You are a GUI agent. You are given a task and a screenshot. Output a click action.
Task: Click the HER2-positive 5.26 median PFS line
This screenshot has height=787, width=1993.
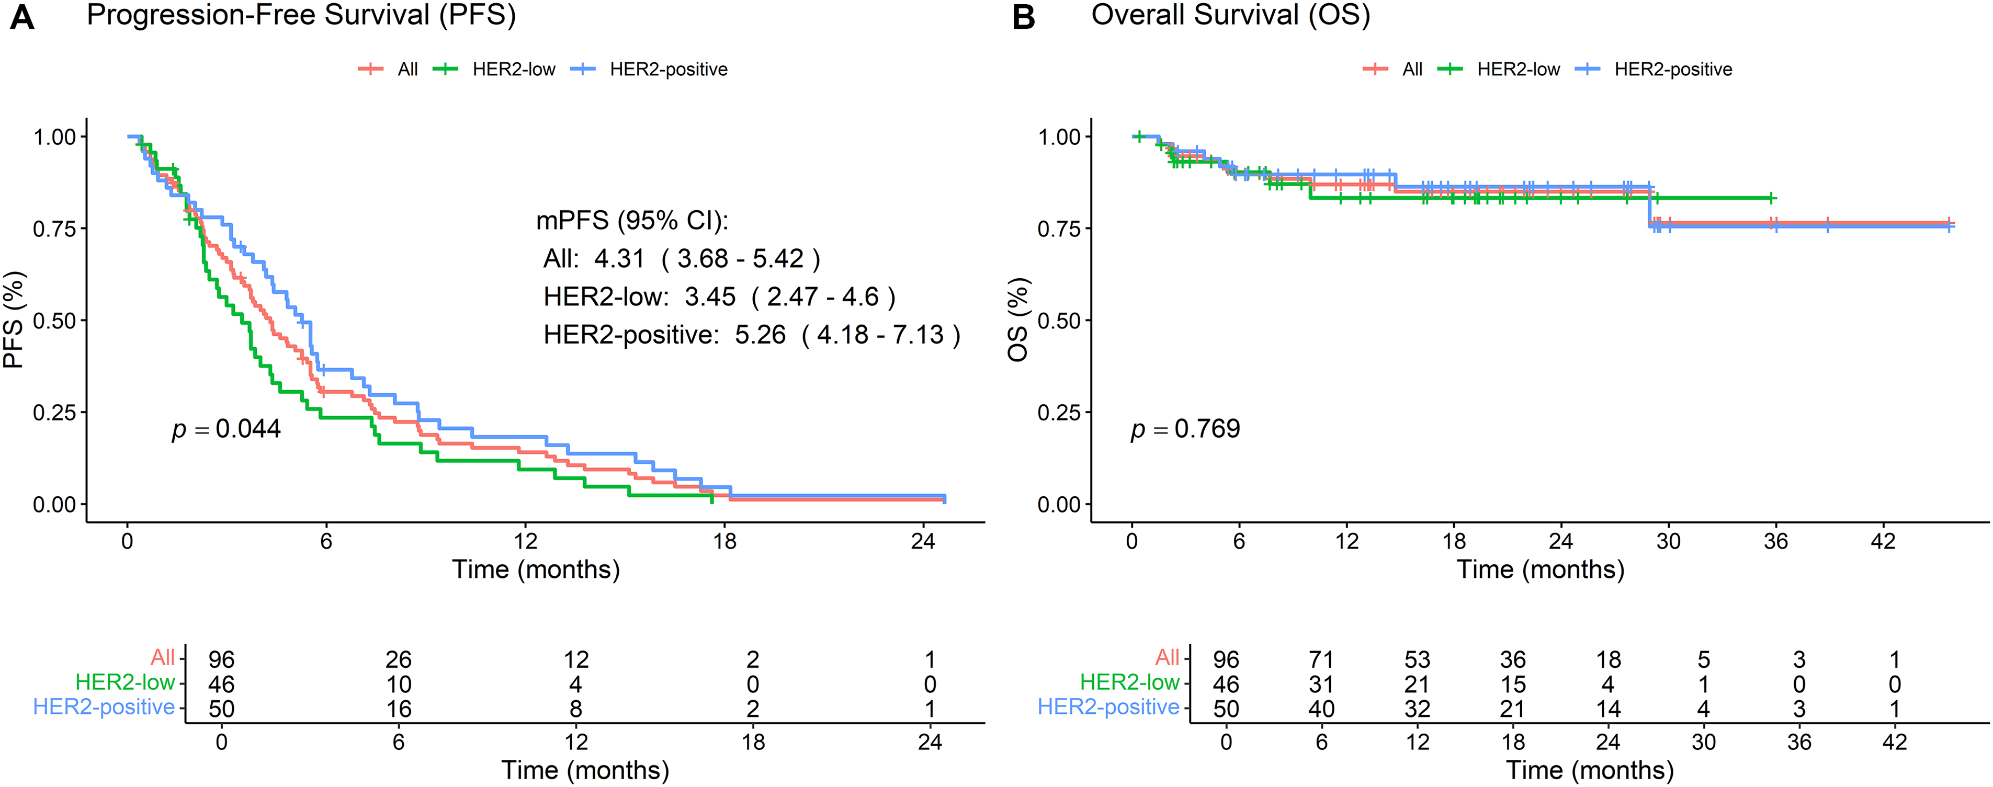point(751,336)
